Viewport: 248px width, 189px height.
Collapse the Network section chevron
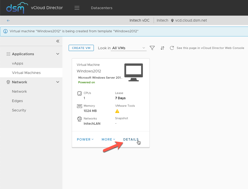(x=58, y=82)
